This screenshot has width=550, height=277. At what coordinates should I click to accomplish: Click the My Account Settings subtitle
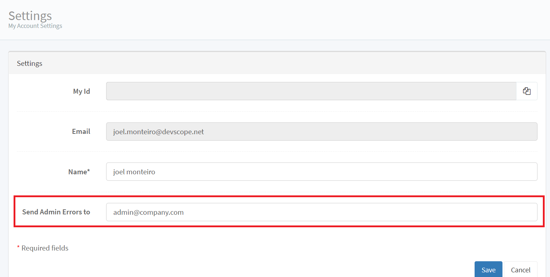coord(35,25)
